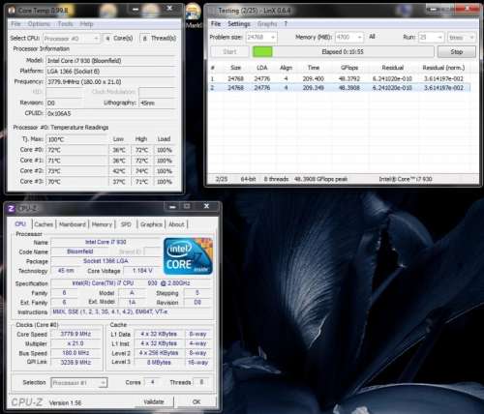Viewport: 484px width, 414px height.
Task: Open the ? help menu in LinX
Action: pyautogui.click(x=286, y=24)
